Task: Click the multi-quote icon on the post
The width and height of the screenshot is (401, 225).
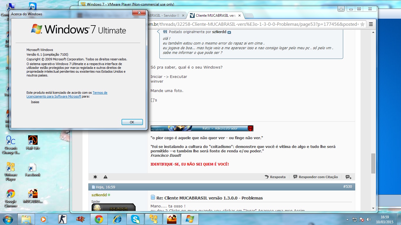Action: (348, 177)
